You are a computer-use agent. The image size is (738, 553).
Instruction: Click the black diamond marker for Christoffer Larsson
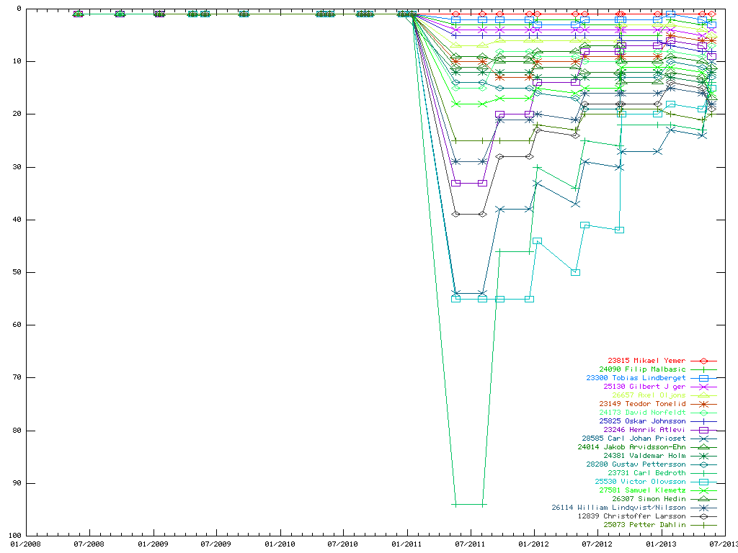click(x=703, y=516)
